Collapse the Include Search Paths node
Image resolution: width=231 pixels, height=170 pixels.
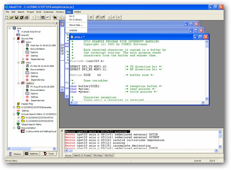point(14,114)
